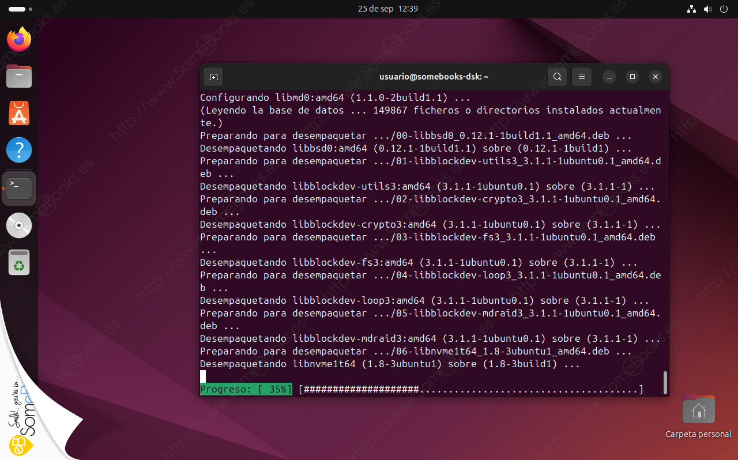This screenshot has width=738, height=460.
Task: Maximize the terminal window
Action: (632, 77)
